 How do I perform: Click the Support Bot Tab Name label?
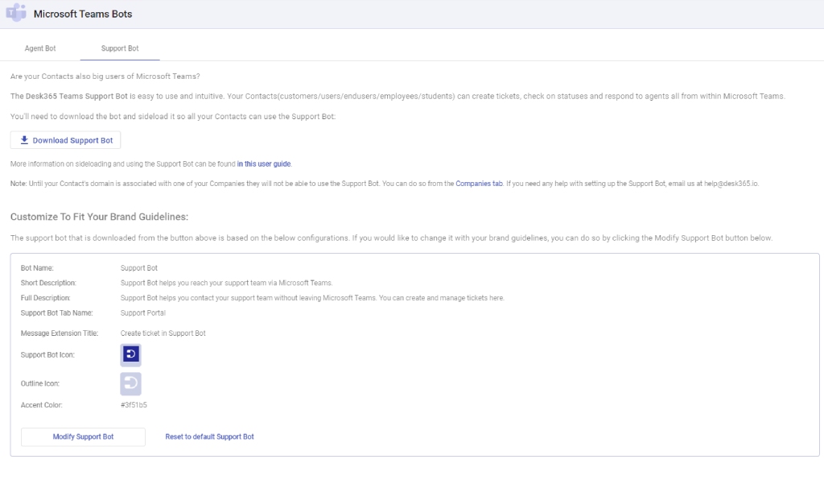point(57,312)
